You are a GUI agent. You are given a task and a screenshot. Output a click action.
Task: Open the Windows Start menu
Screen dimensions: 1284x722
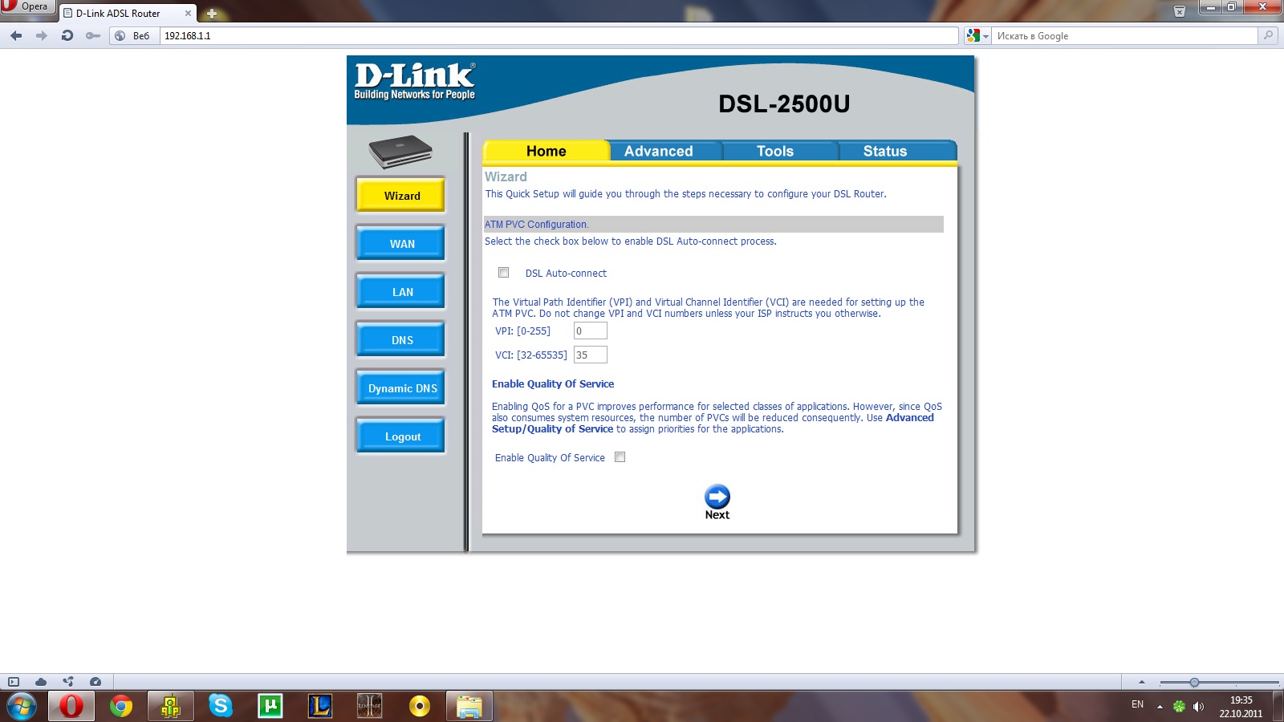coord(21,707)
